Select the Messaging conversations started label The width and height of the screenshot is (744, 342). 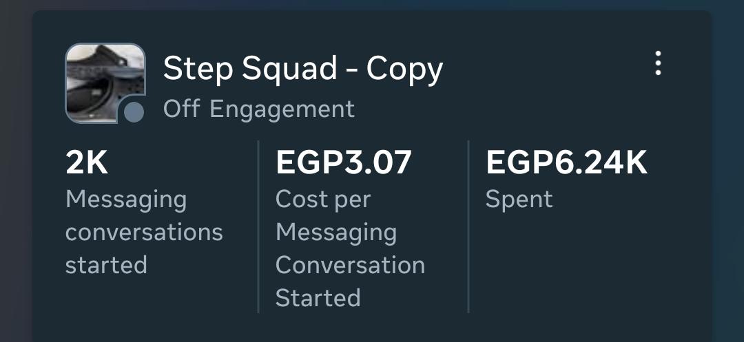click(144, 232)
